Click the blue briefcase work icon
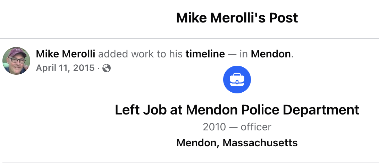Image resolution: width=379 pixels, height=166 pixels. click(x=237, y=80)
